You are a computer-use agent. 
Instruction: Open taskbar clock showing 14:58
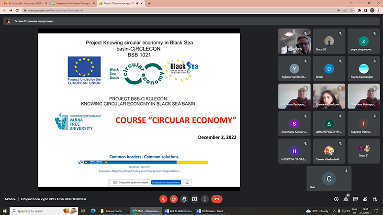point(365,211)
